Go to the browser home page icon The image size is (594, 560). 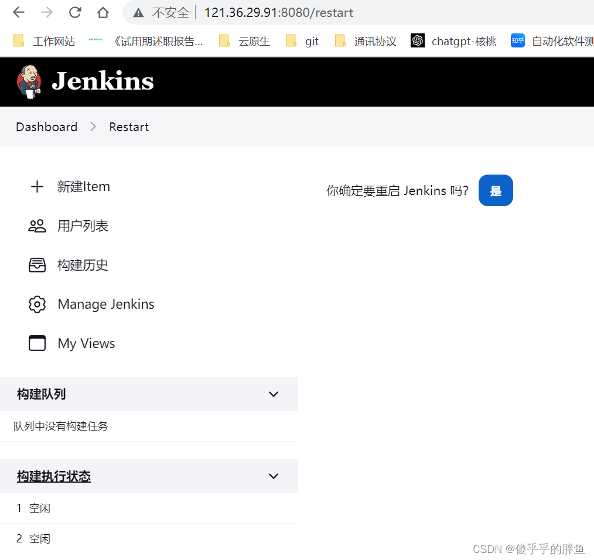pyautogui.click(x=103, y=12)
